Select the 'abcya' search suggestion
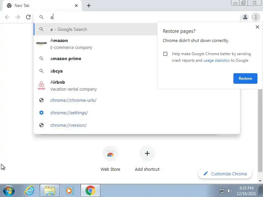 95,71
